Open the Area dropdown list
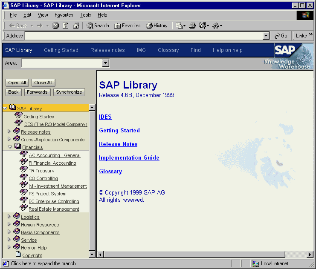This screenshot has width=316, height=269. [106, 63]
